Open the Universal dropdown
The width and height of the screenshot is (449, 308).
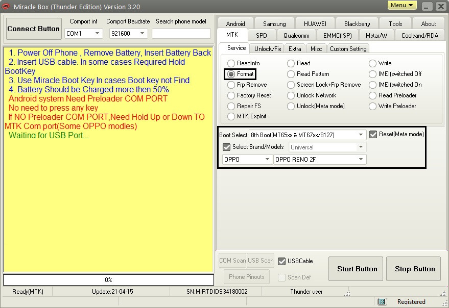click(x=327, y=147)
